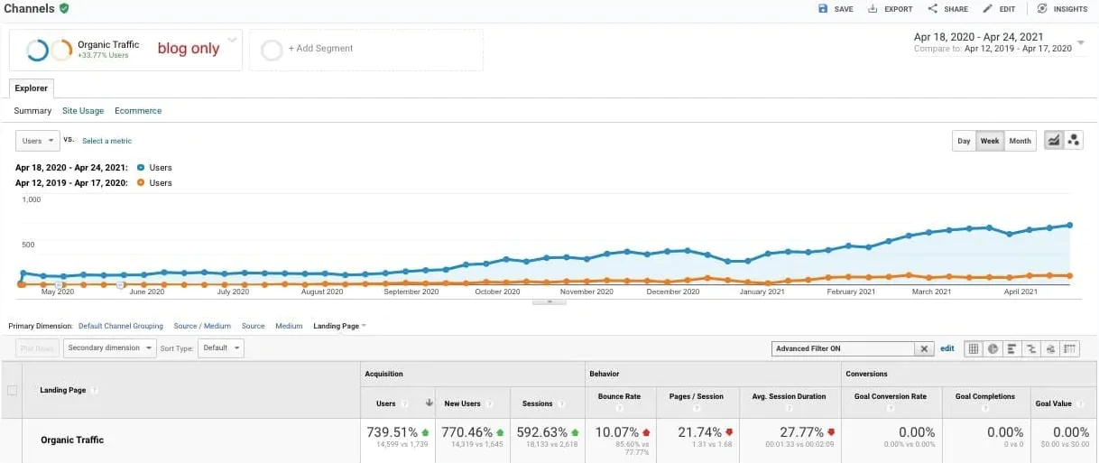Click the Save disk icon

(x=823, y=9)
